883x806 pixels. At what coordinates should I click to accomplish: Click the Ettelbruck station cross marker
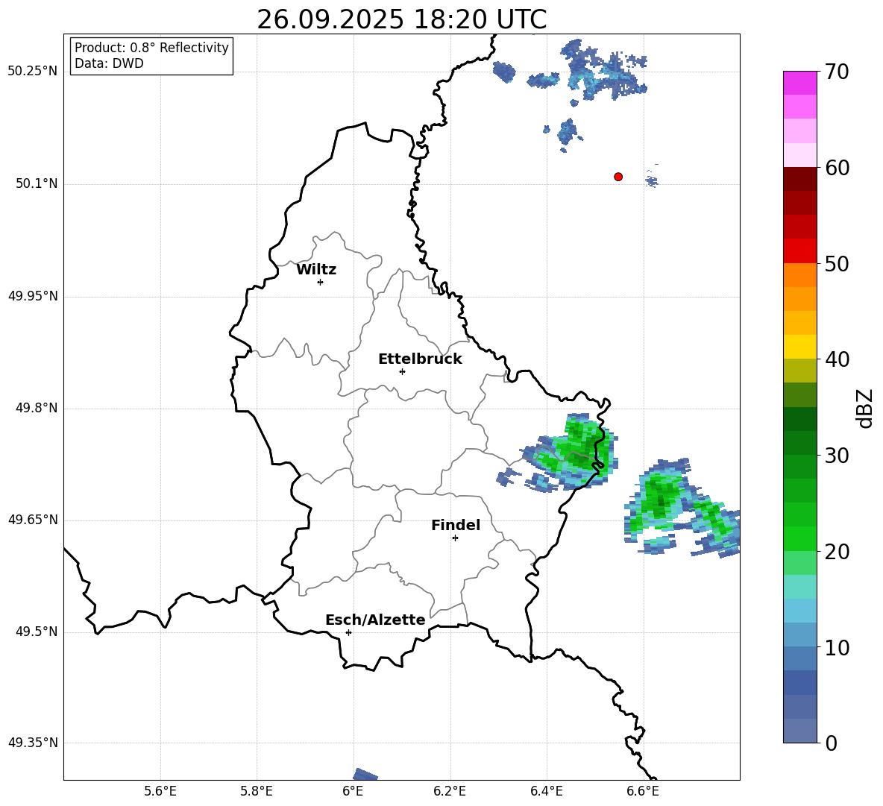click(402, 371)
